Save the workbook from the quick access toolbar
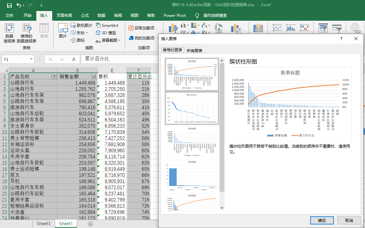Image resolution: width=365 pixels, height=228 pixels. pyautogui.click(x=9, y=5)
